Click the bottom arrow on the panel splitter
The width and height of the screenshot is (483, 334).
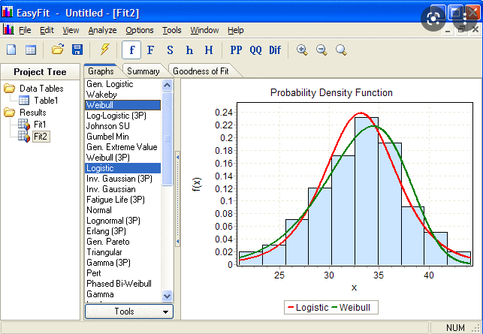click(177, 242)
